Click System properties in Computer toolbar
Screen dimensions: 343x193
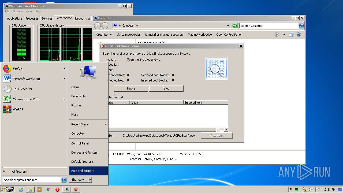pyautogui.click(x=129, y=35)
